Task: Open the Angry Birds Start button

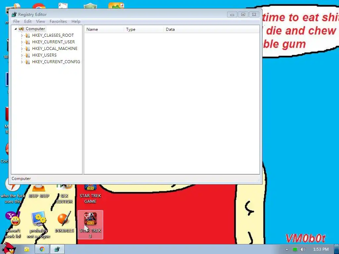Action: pos(9,248)
